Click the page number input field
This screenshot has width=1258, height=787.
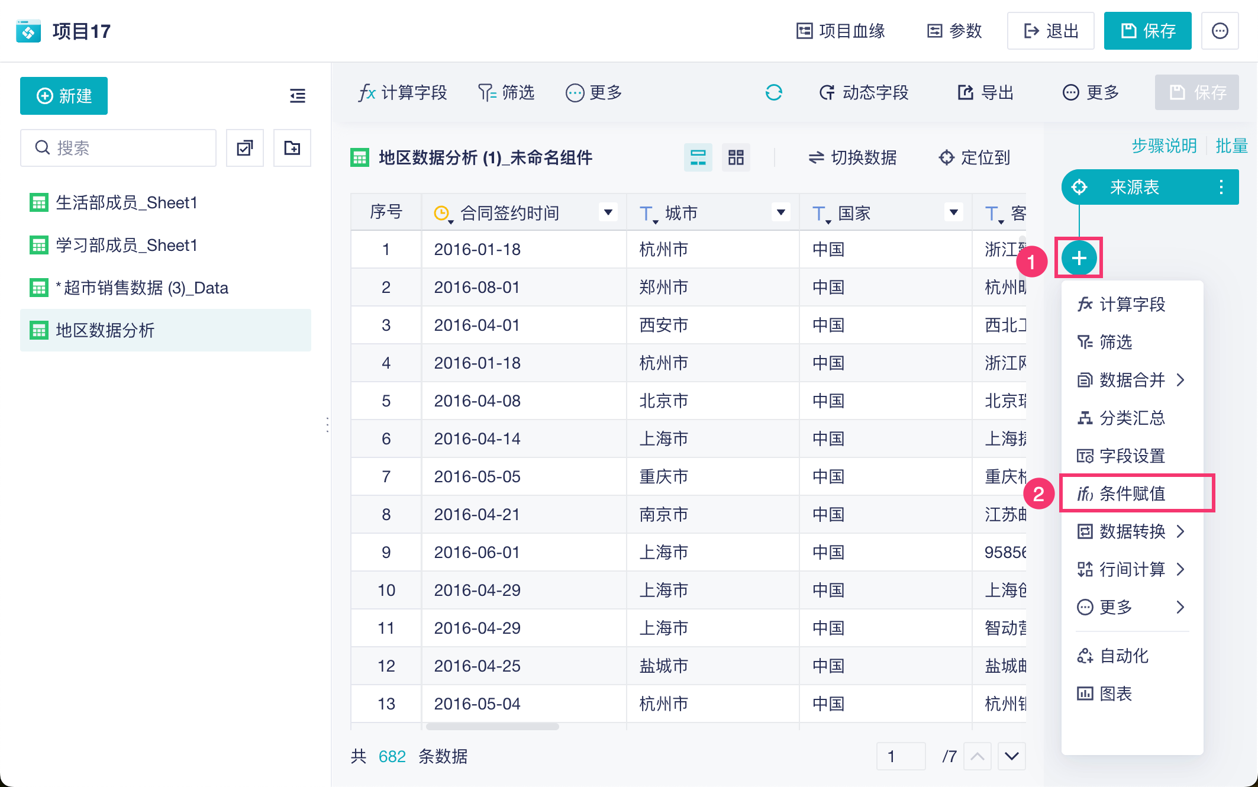(x=900, y=756)
